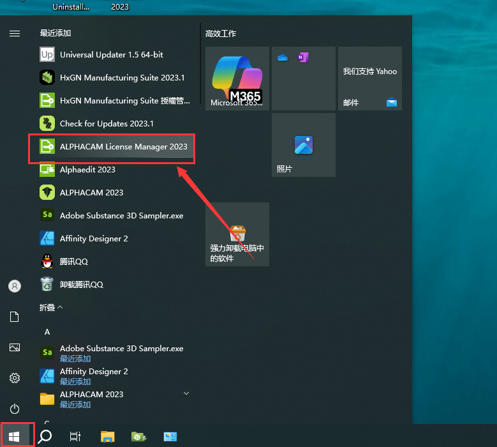Open Settings gear in sidebar
Image resolution: width=497 pixels, height=447 pixels.
point(15,378)
